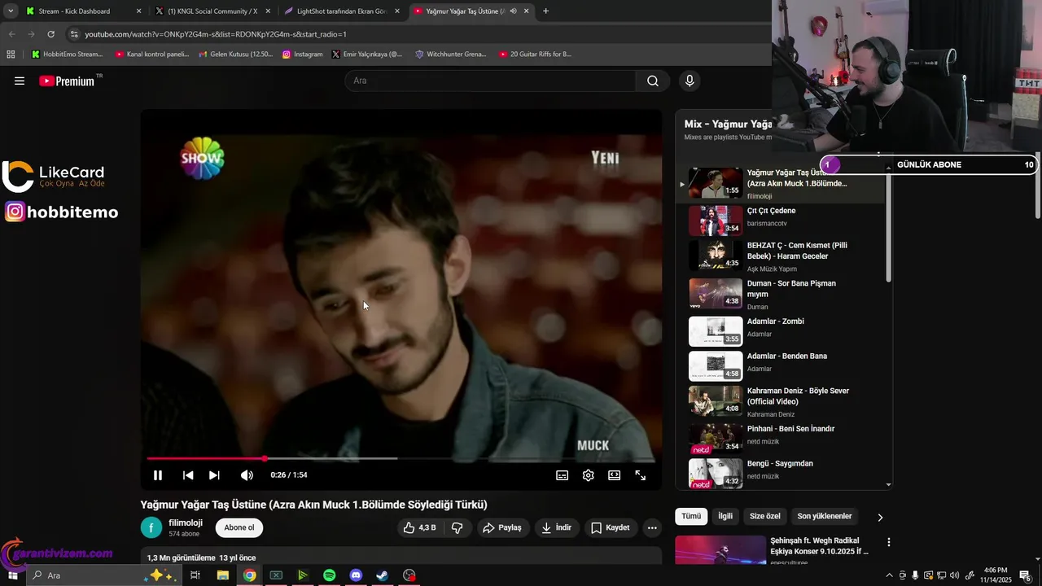
Task: Select the İlgili filter chip
Action: click(x=725, y=516)
